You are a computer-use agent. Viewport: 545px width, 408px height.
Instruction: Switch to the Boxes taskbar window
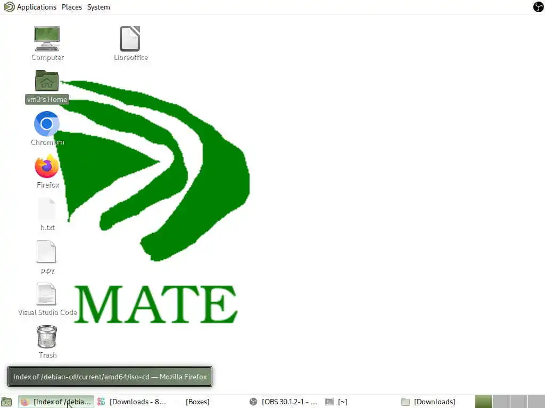click(x=208, y=402)
